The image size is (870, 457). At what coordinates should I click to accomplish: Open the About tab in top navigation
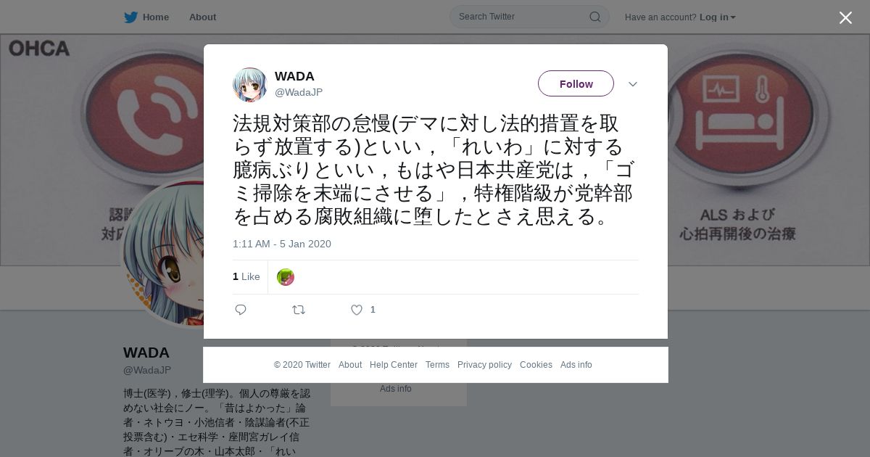click(202, 17)
